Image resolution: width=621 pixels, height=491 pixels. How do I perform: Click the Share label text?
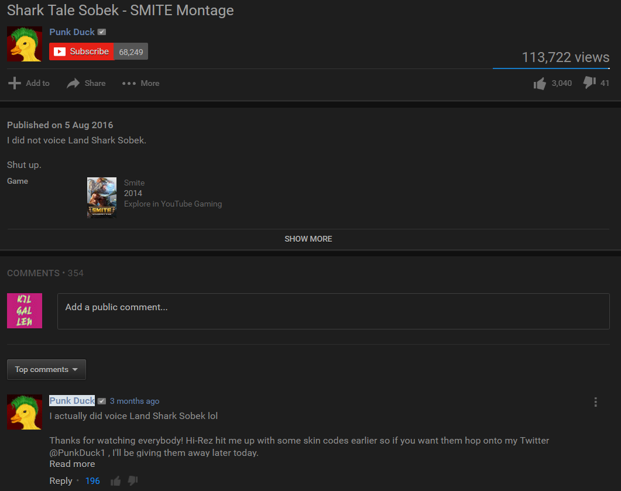(95, 83)
